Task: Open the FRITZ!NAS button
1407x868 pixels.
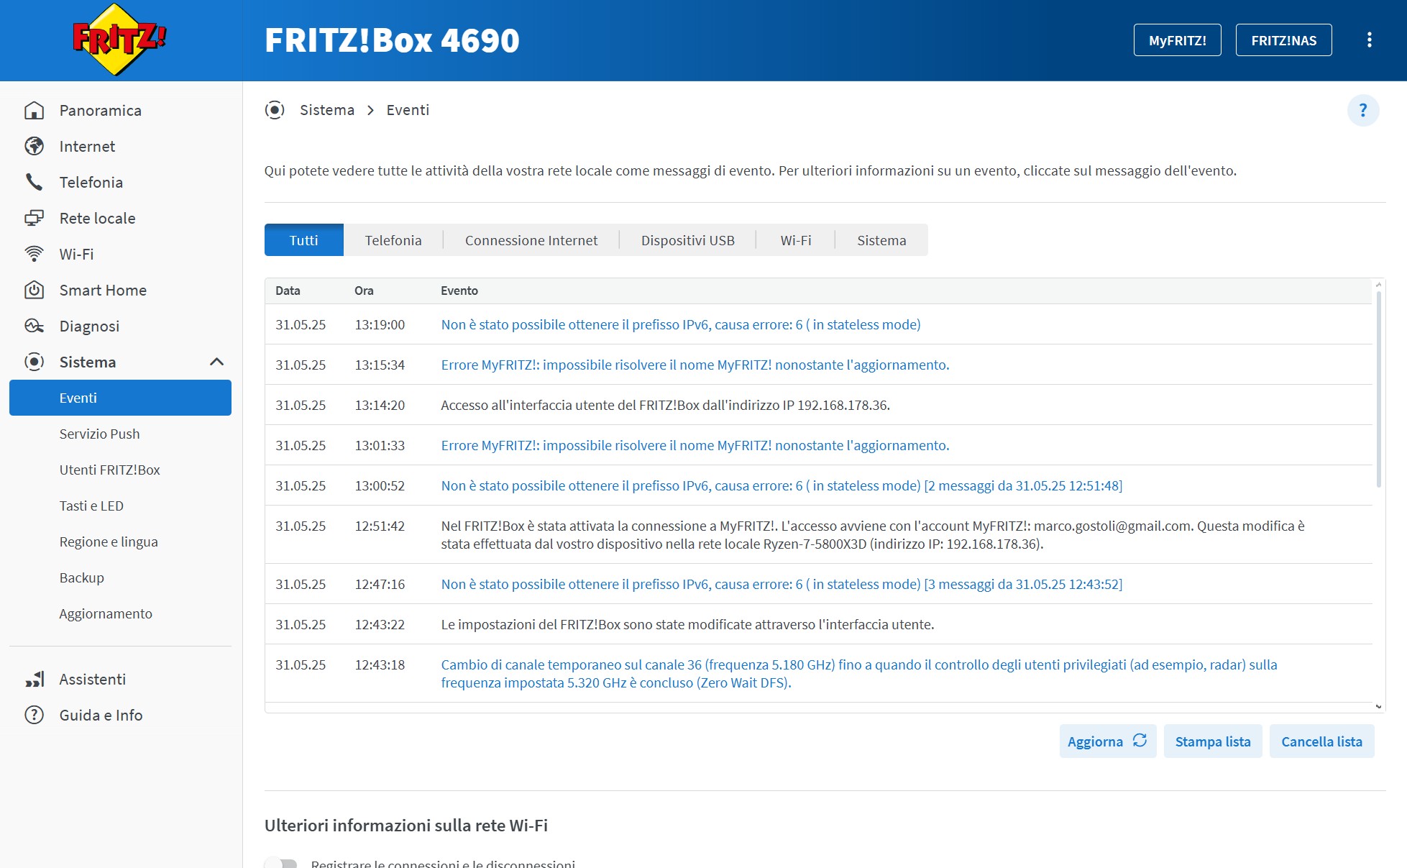Action: (1283, 40)
